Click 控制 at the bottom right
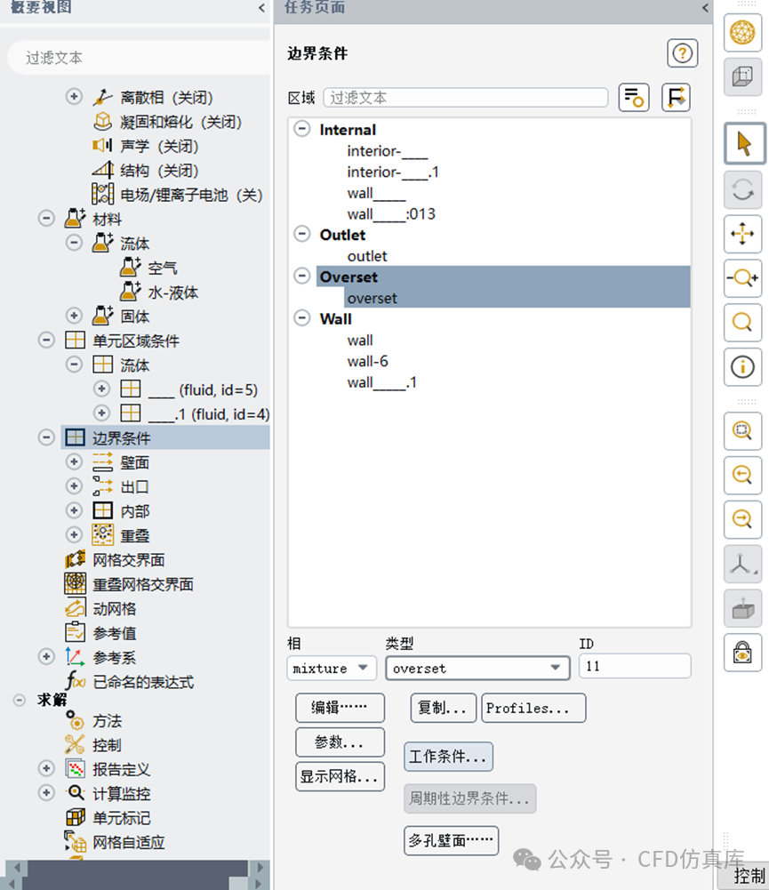The width and height of the screenshot is (769, 890). [751, 876]
